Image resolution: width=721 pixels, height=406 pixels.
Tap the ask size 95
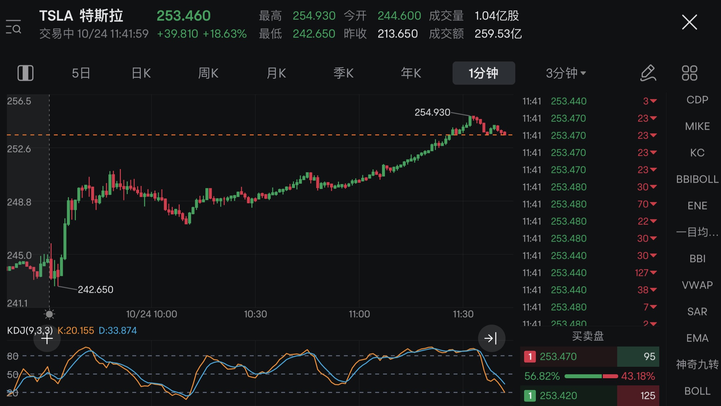coord(649,357)
